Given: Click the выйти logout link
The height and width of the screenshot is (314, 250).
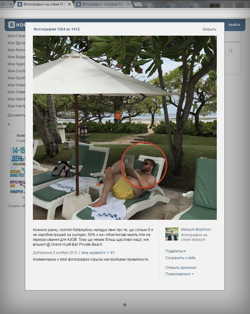Looking at the screenshot, I should [x=234, y=25].
